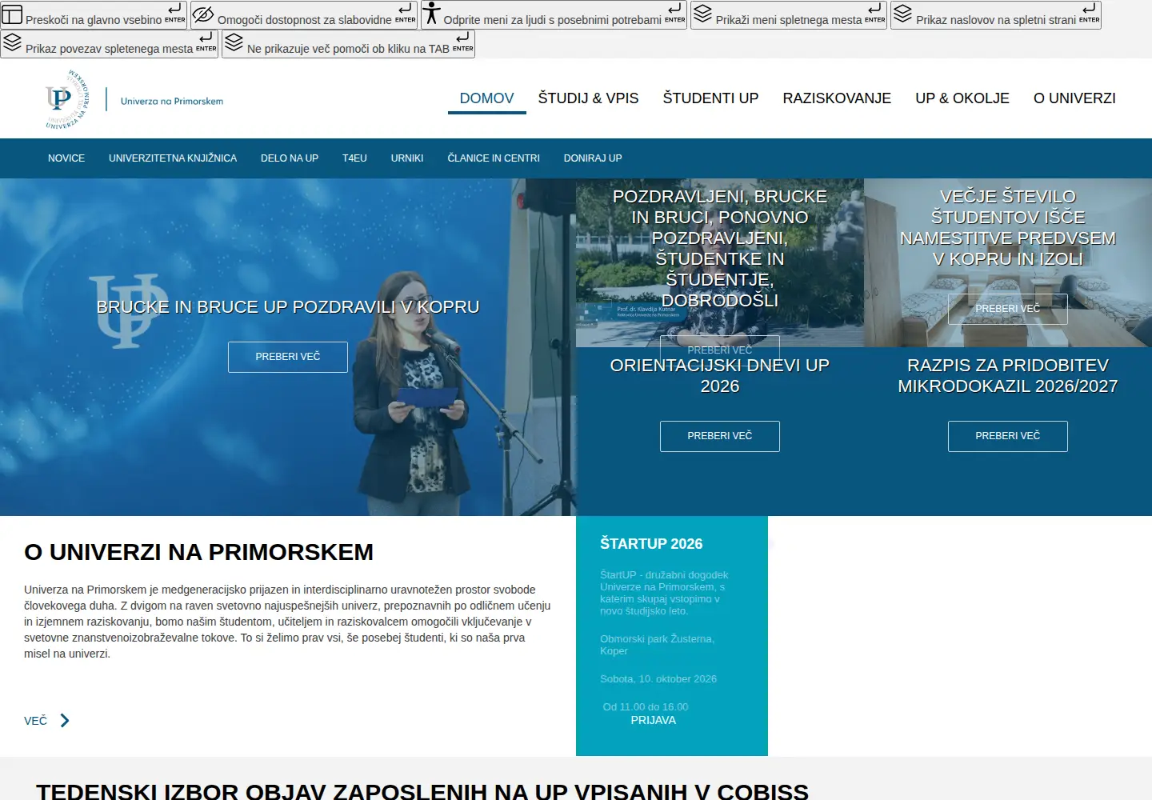The width and height of the screenshot is (1152, 800).
Task: Click PRIJAVA in the ŠtartUP 2026 box
Action: (654, 720)
